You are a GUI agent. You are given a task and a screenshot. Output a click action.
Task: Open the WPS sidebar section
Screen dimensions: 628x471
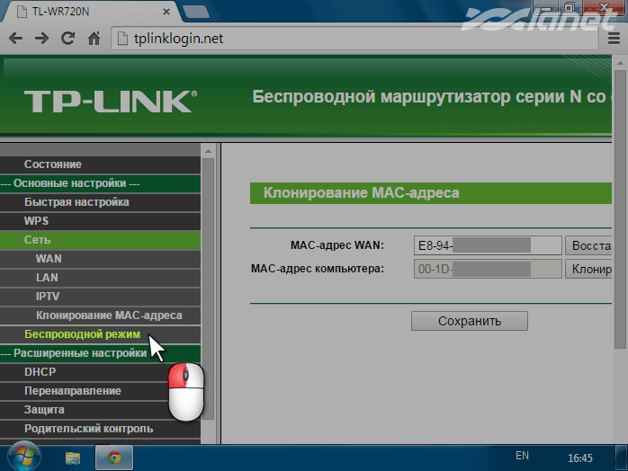click(x=36, y=221)
